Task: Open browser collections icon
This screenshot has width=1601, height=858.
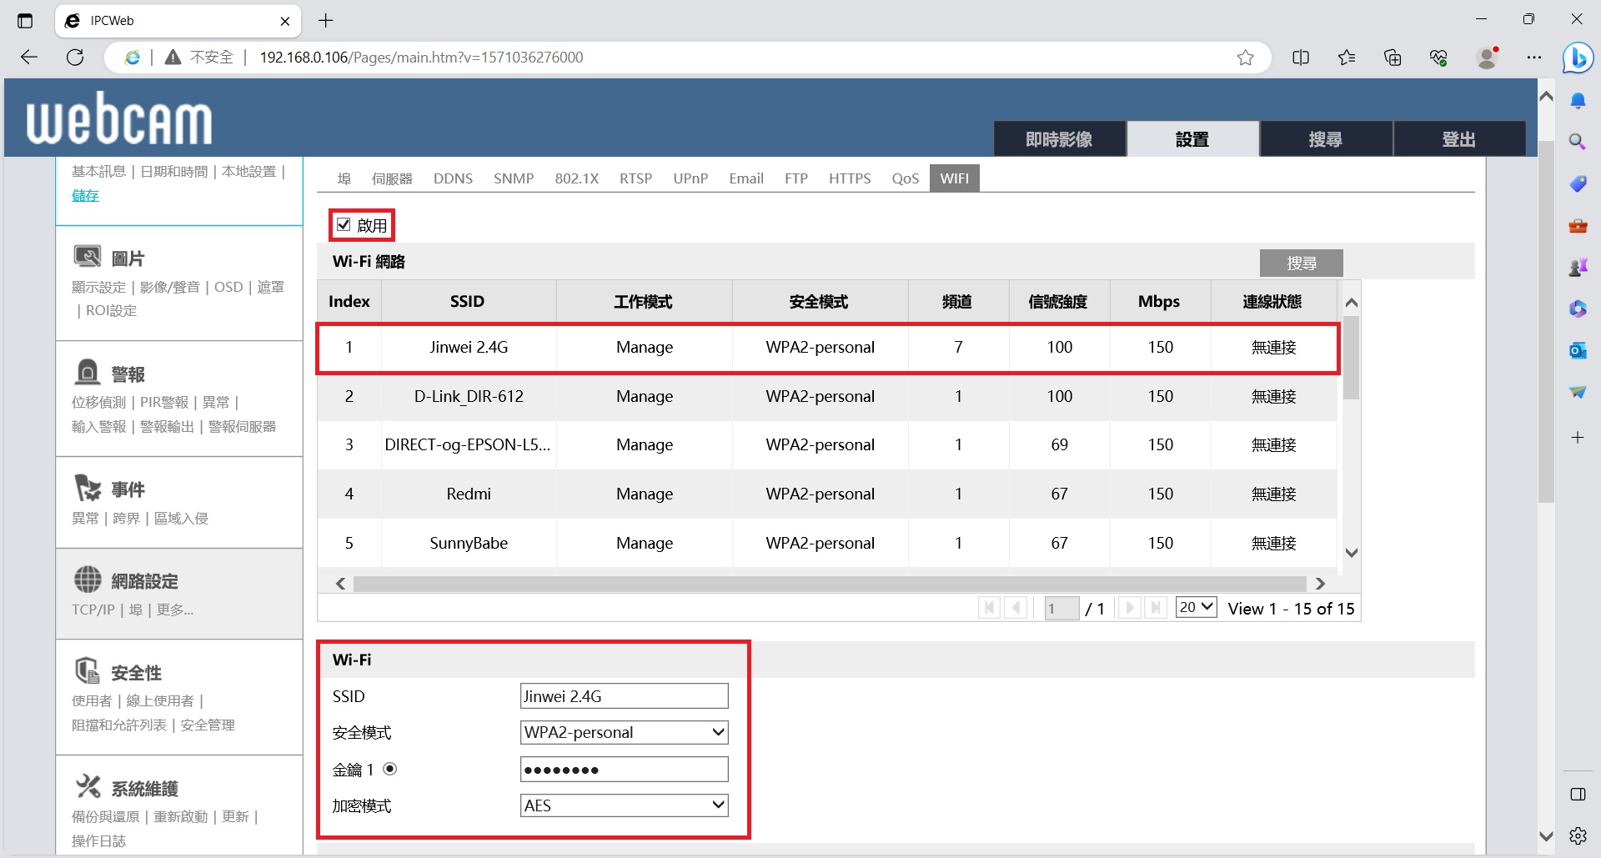Action: point(1393,57)
